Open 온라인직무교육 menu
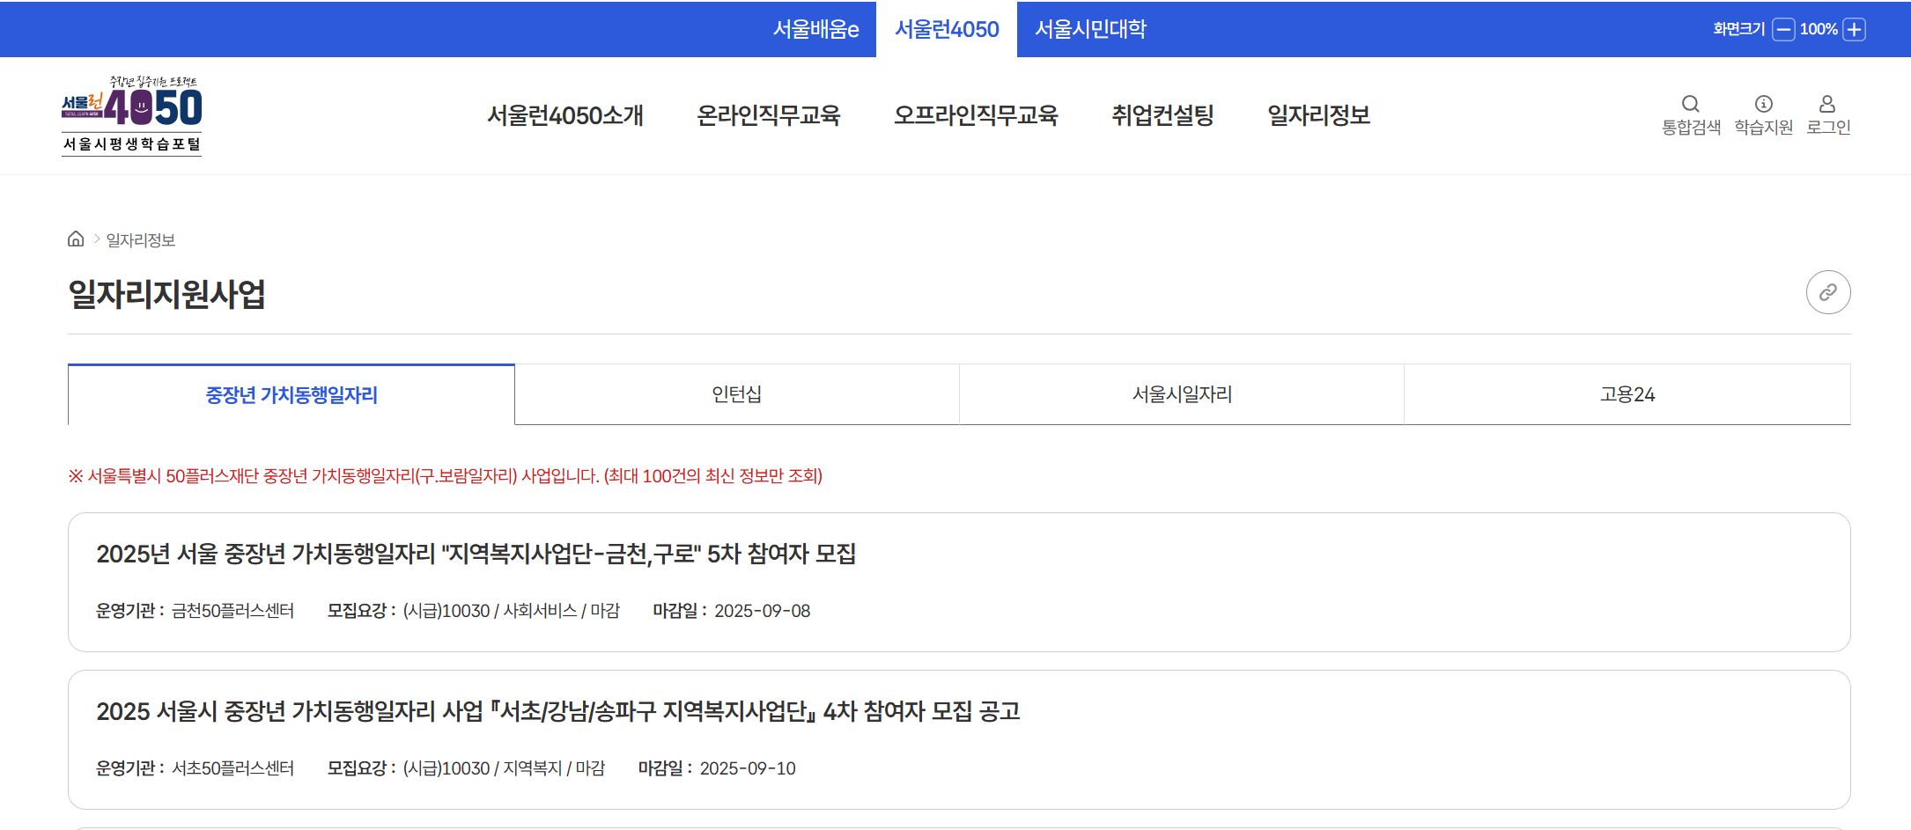 click(769, 115)
